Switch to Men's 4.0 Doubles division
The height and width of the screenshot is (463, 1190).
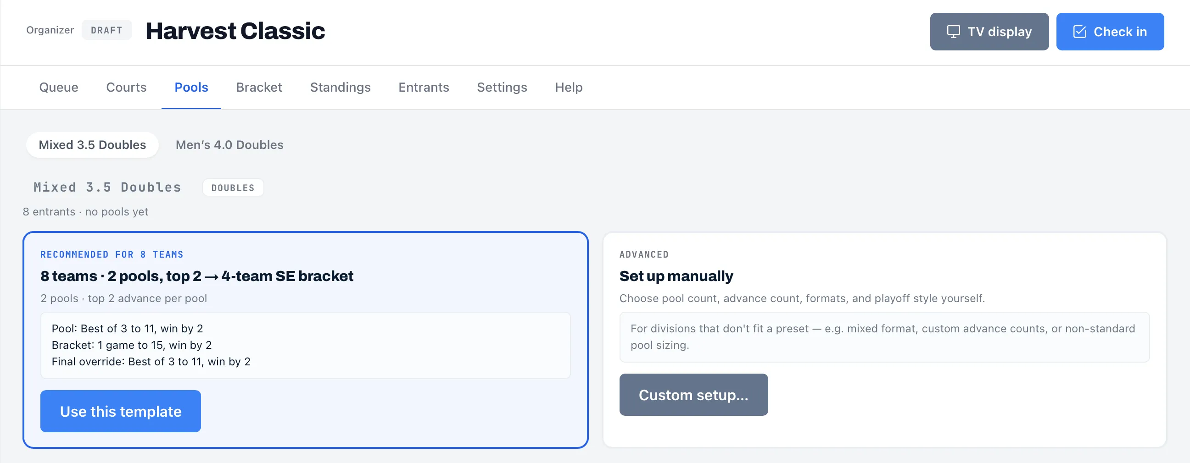(229, 144)
